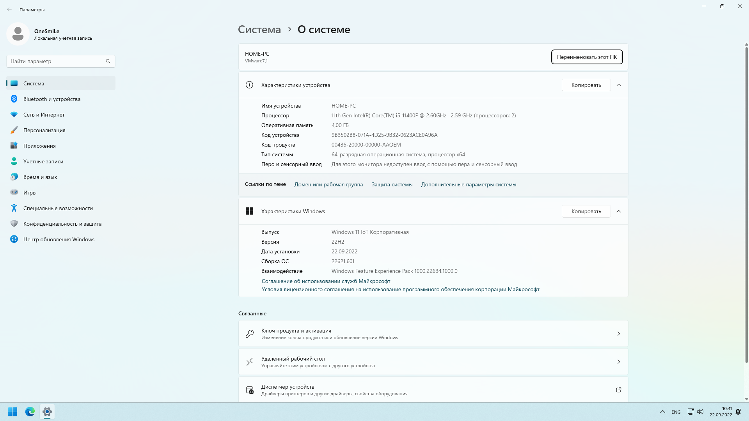The height and width of the screenshot is (421, 749).
Task: Open Ключ продукта и активация page
Action: click(x=433, y=334)
